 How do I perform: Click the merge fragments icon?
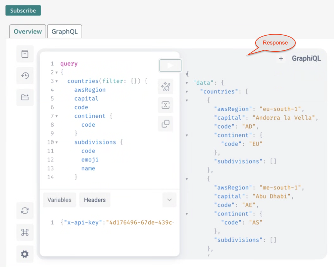(165, 105)
